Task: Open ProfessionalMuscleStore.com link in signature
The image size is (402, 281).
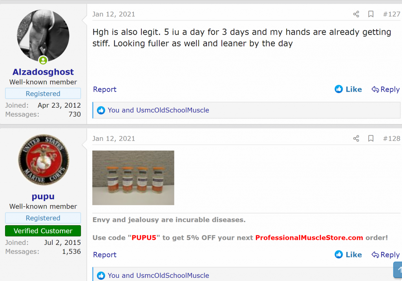Action: [x=309, y=238]
